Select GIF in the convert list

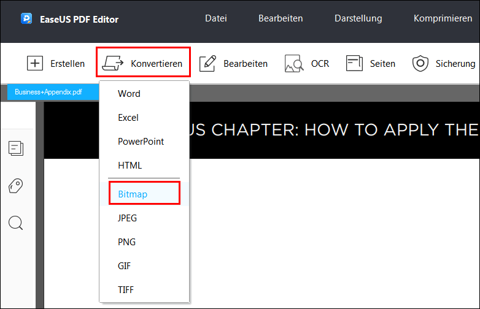tap(144, 265)
